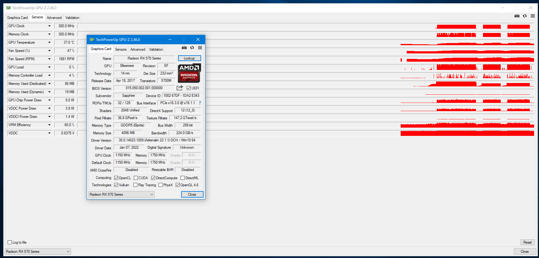The height and width of the screenshot is (258, 539).
Task: Click Bus Interface question mark help icon
Action: (200, 103)
